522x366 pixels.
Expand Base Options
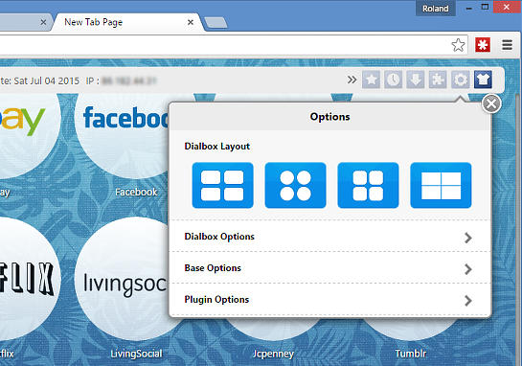point(329,268)
